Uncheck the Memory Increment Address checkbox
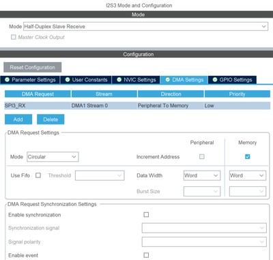The height and width of the screenshot is (260, 273). (x=248, y=157)
